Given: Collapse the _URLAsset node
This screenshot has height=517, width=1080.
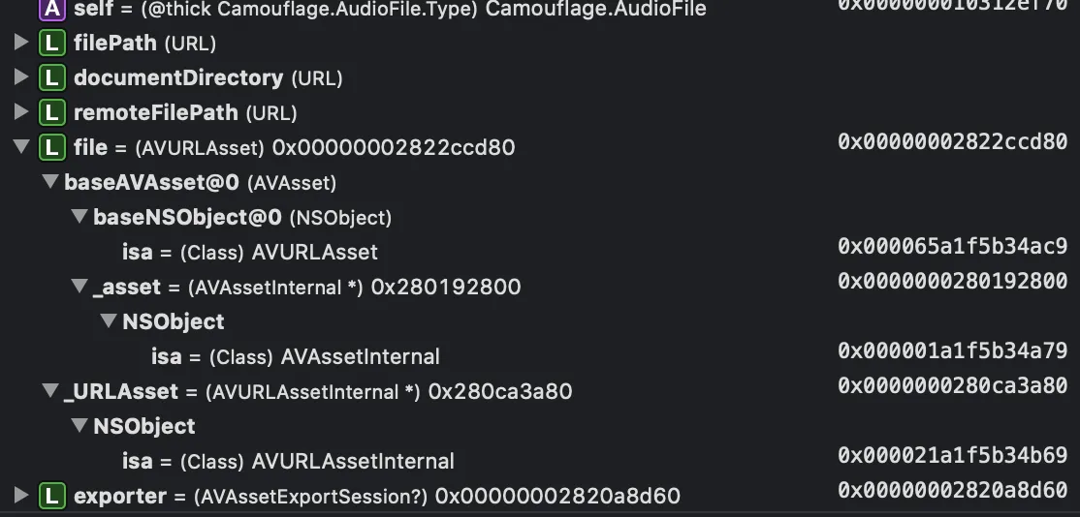Looking at the screenshot, I should coord(50,392).
